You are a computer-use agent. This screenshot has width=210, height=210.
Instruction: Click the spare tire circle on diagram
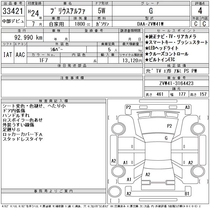[115, 192]
